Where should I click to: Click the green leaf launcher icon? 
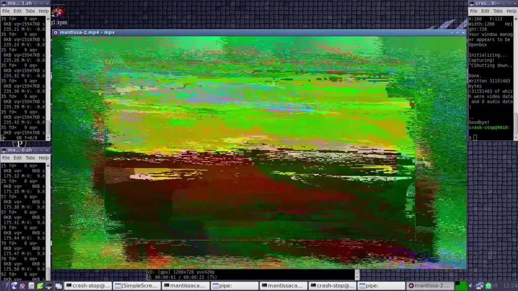coord(40,286)
